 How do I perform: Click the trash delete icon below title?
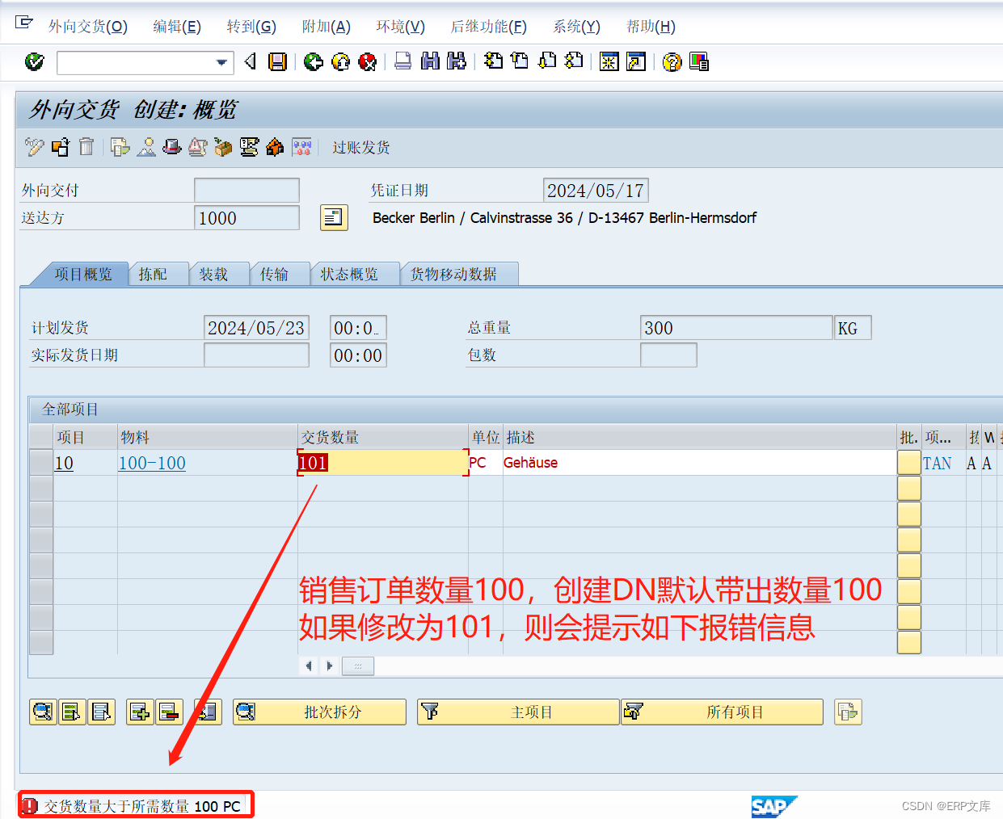86,147
